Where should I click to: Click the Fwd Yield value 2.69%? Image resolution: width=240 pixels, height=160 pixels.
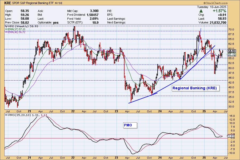pos(94,19)
